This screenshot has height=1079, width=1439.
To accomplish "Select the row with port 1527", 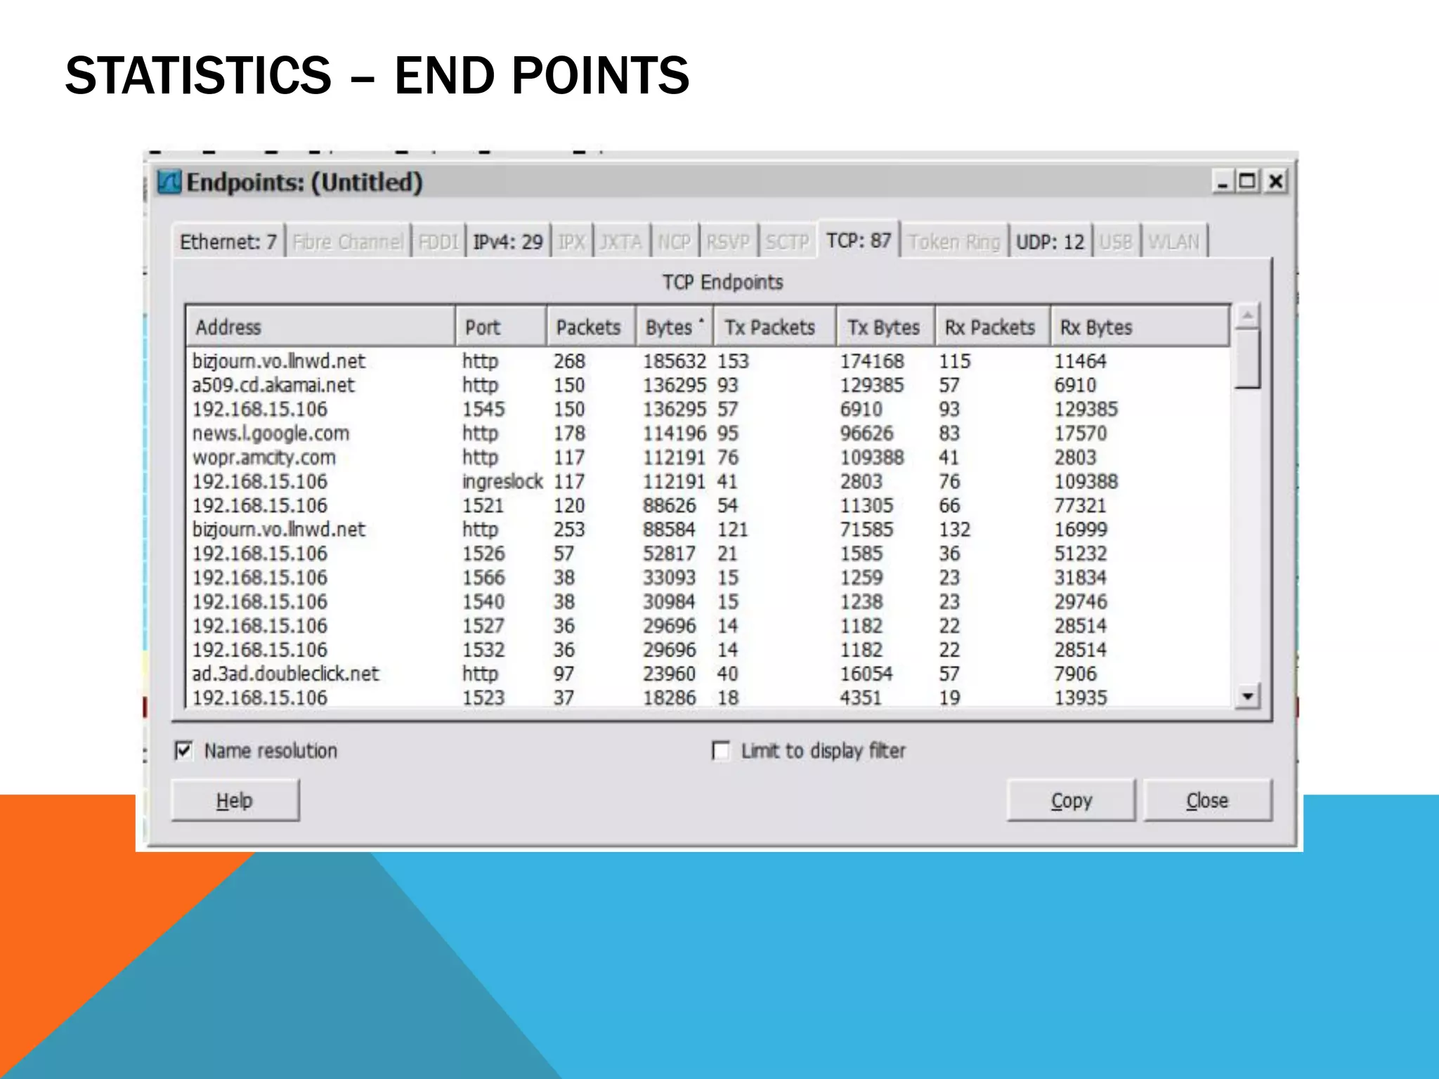I will tap(708, 625).
